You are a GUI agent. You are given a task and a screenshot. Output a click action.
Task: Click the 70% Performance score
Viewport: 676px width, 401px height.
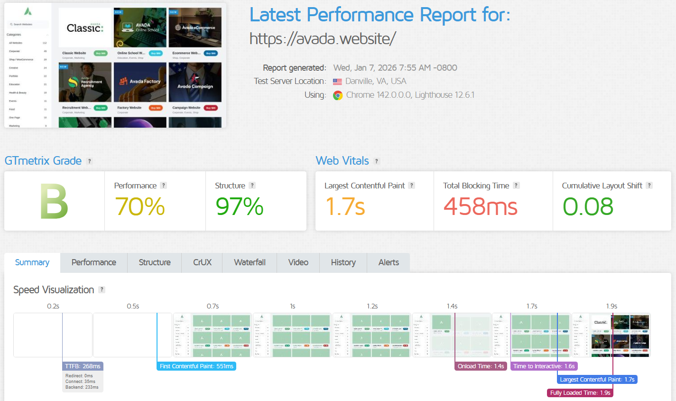point(139,207)
